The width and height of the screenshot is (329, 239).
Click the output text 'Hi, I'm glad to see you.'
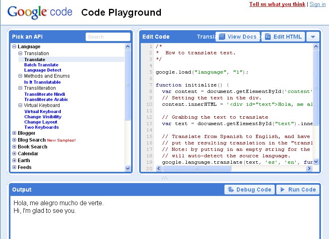[x=45, y=210]
